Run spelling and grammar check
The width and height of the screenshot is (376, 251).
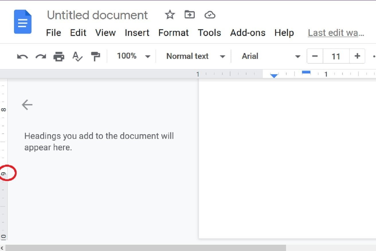click(x=77, y=56)
